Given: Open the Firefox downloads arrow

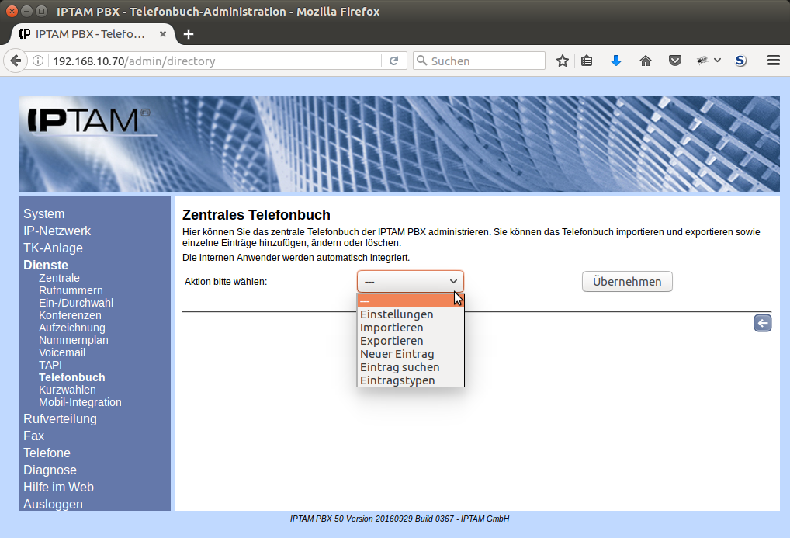Looking at the screenshot, I should point(616,61).
